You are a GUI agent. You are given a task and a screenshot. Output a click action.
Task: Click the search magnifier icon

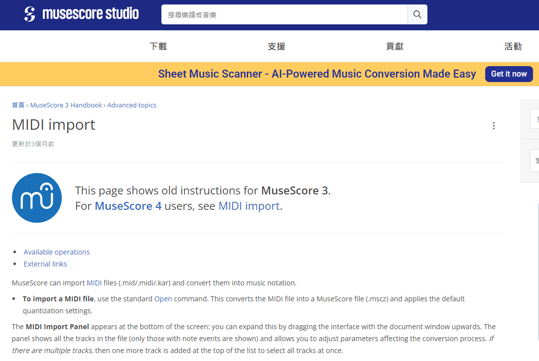click(x=417, y=14)
